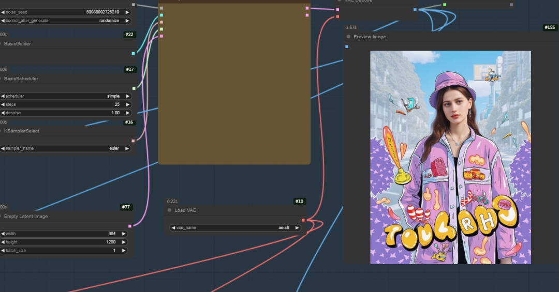Screen dimensions: 559x292
Task: Click node badge #17
Action: pos(130,69)
